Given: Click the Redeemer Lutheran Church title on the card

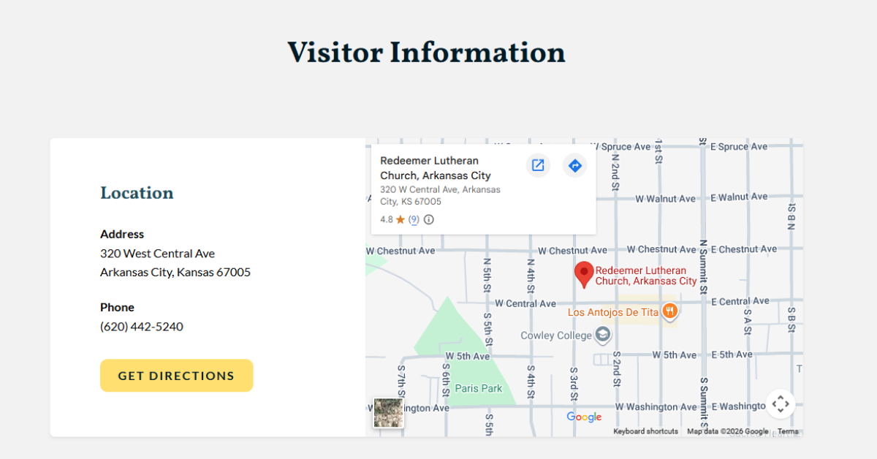Looking at the screenshot, I should [429, 168].
